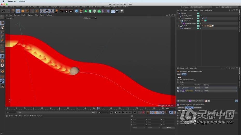The image size is (241, 135).
Task: Click the MoGraph Cloner icon
Action: pyautogui.click(x=99, y=11)
